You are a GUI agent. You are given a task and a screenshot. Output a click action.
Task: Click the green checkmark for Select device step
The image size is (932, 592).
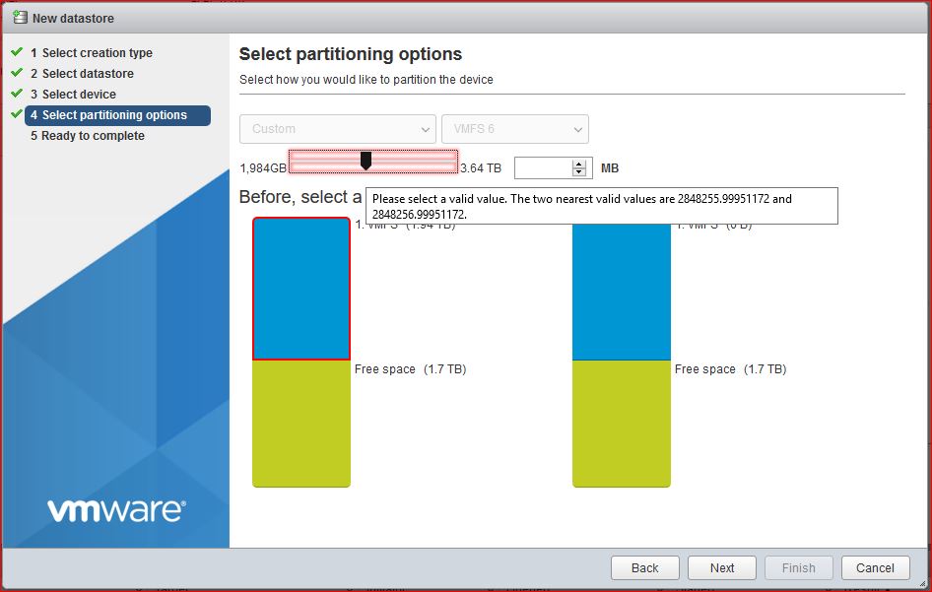[x=17, y=94]
